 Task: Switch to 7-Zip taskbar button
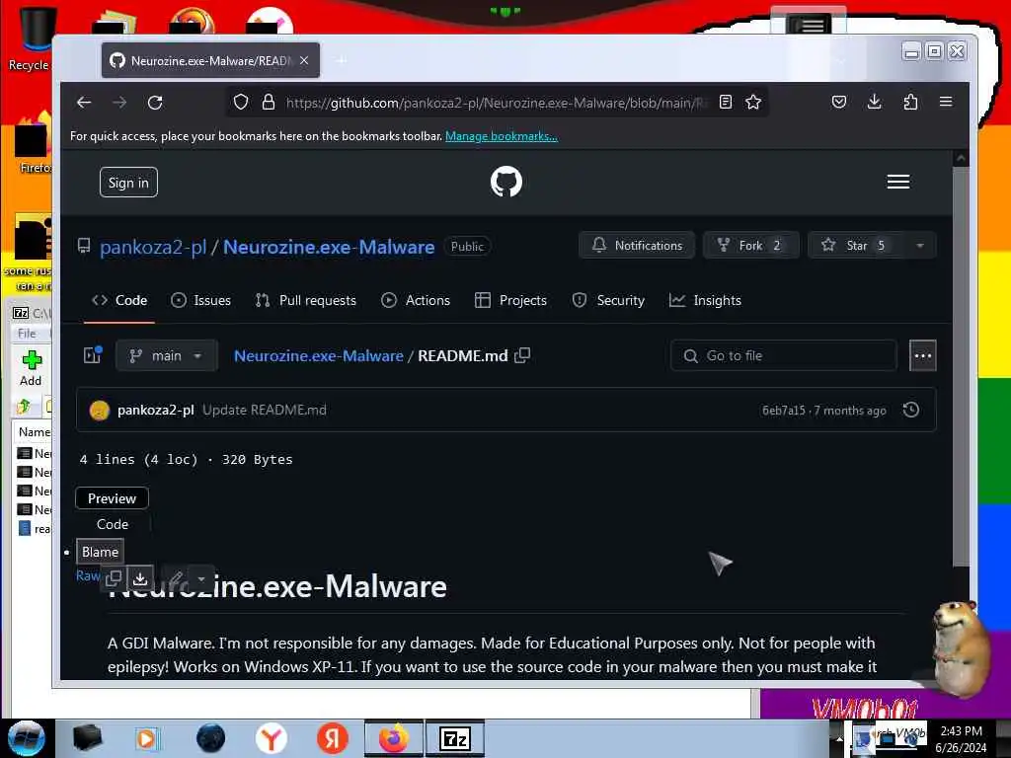[x=455, y=738]
